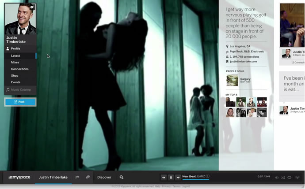Click the avatar under the text post

[x=284, y=110]
